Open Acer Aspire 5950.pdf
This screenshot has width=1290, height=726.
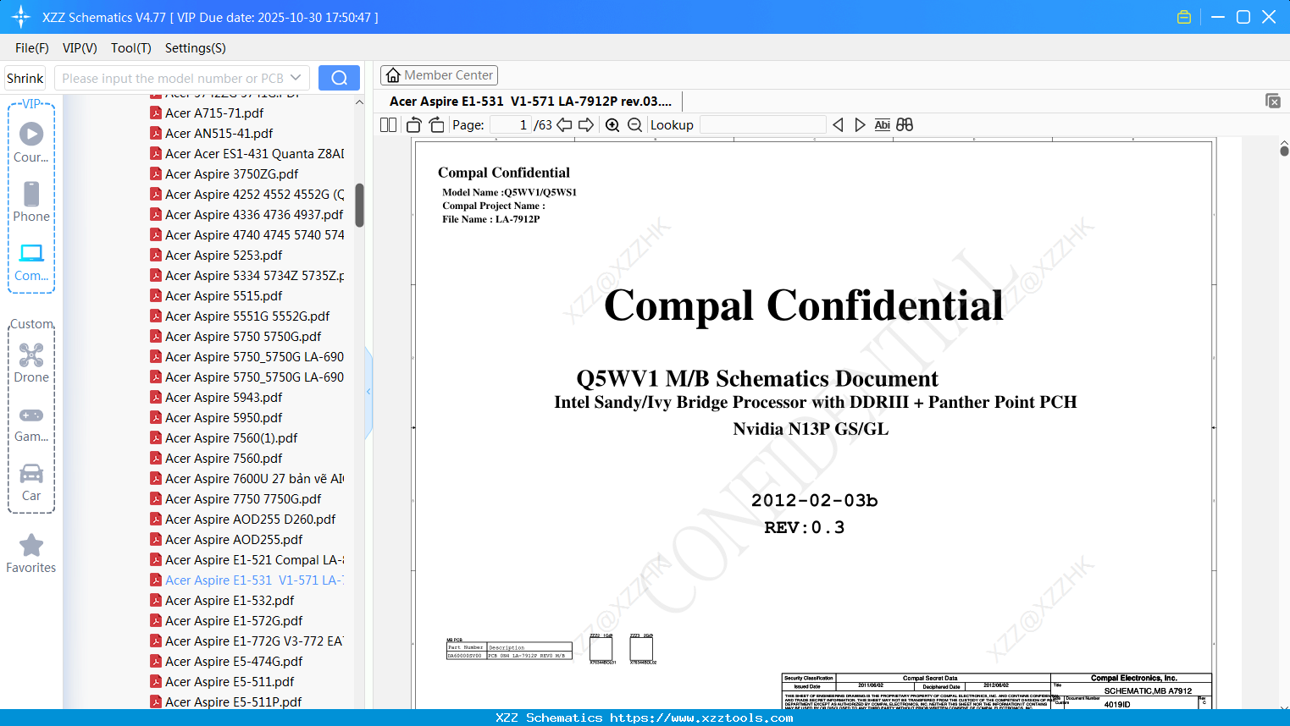point(224,417)
